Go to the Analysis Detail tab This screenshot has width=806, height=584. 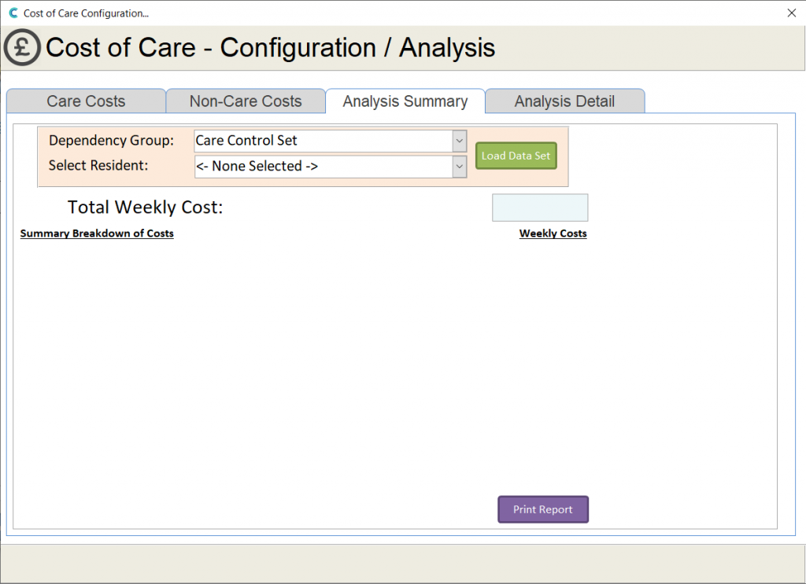(x=564, y=101)
